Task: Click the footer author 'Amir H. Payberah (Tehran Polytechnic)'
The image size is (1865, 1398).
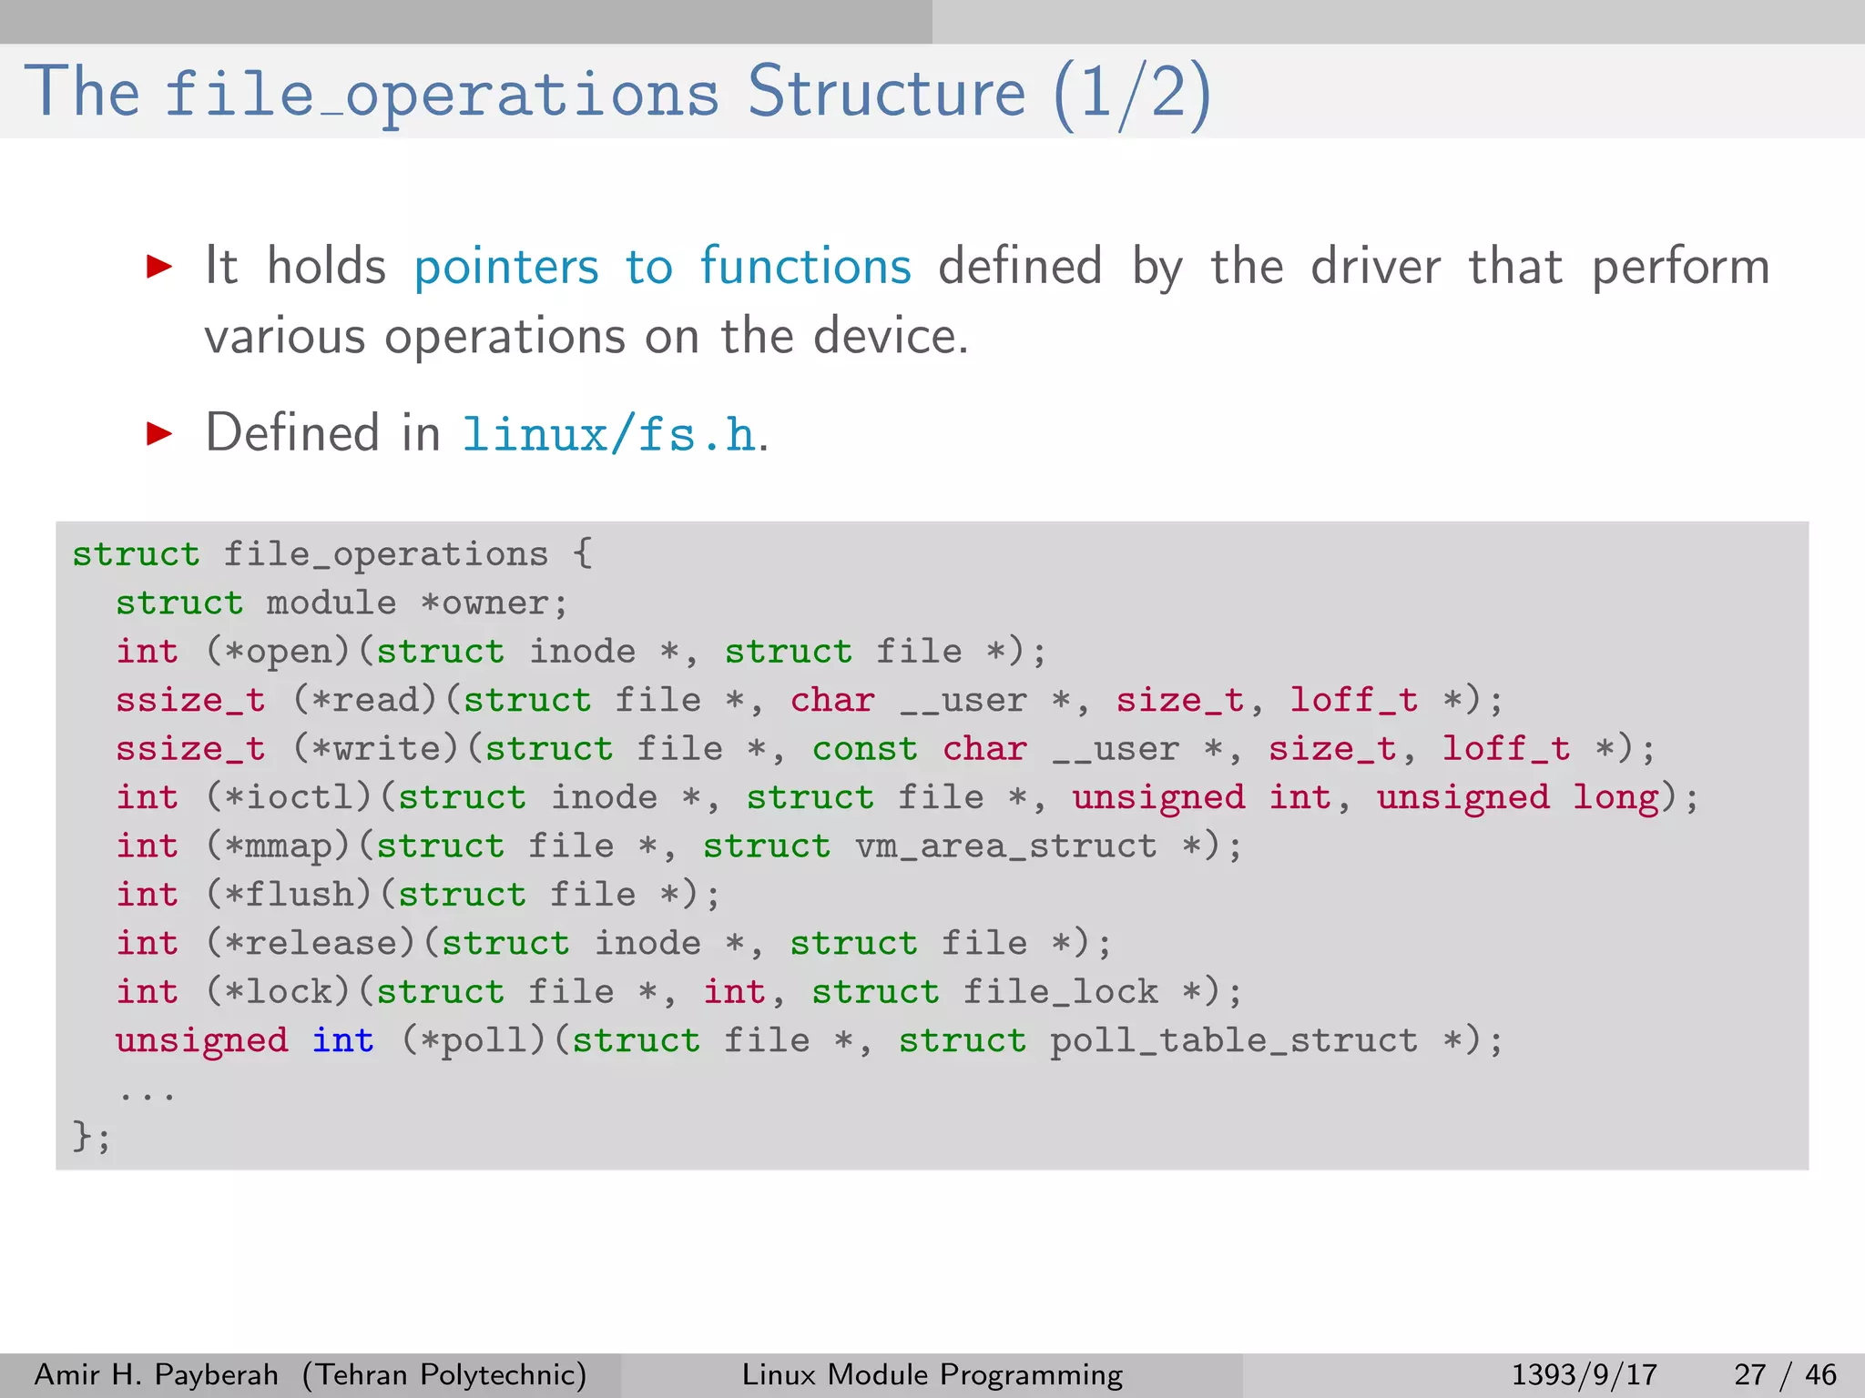Action: coord(311,1374)
